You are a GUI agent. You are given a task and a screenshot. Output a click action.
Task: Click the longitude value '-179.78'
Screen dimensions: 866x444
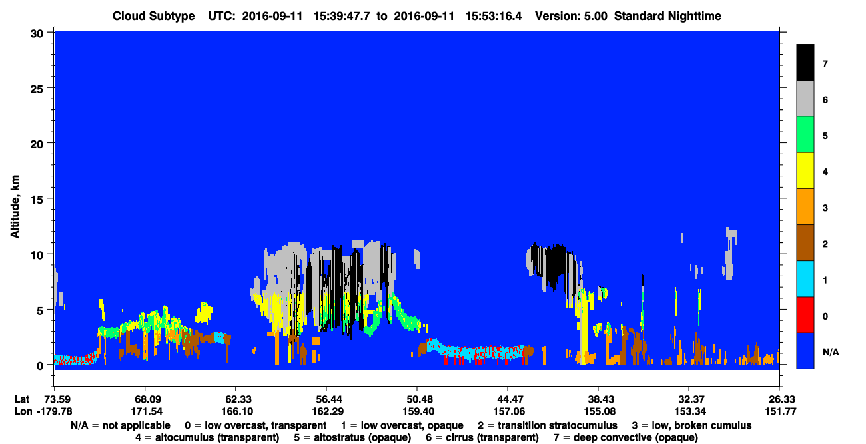(54, 411)
